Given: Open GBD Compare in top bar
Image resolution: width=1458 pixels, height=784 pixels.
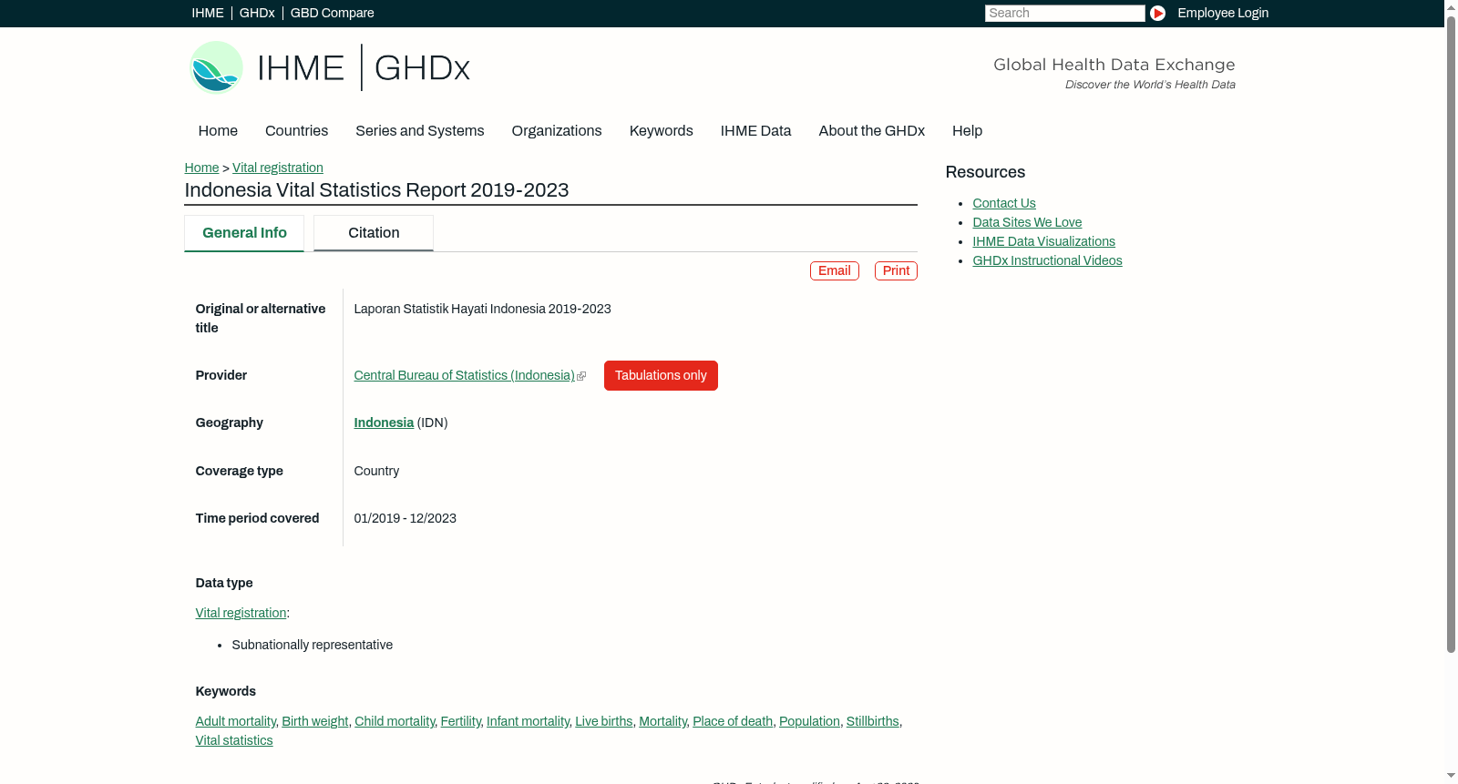Looking at the screenshot, I should (333, 13).
